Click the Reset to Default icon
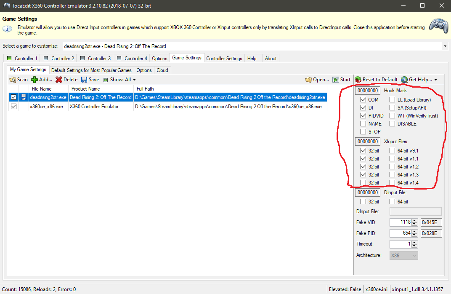The width and height of the screenshot is (451, 294). tap(358, 80)
